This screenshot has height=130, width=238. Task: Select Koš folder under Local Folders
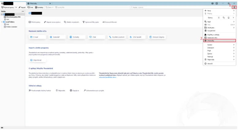(x=6, y=24)
